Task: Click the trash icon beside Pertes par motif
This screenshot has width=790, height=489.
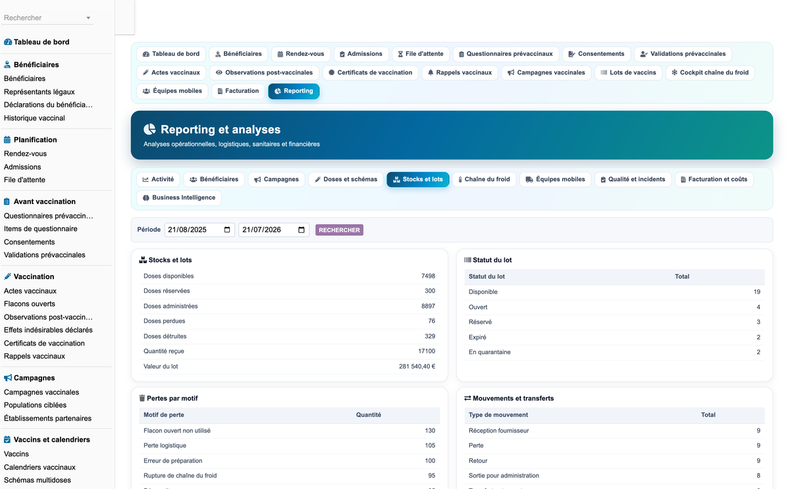Action: coord(142,398)
